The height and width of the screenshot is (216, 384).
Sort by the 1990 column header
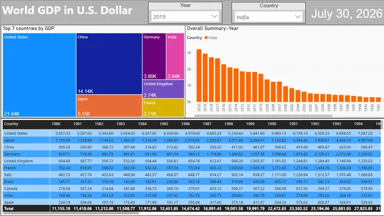pos(272,124)
